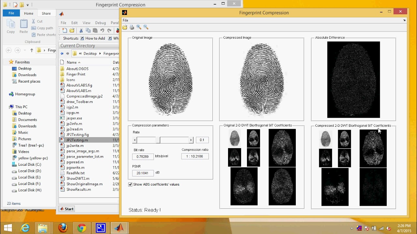
Task: Click MATLAB Redo toolbar icon
Action: (109, 31)
